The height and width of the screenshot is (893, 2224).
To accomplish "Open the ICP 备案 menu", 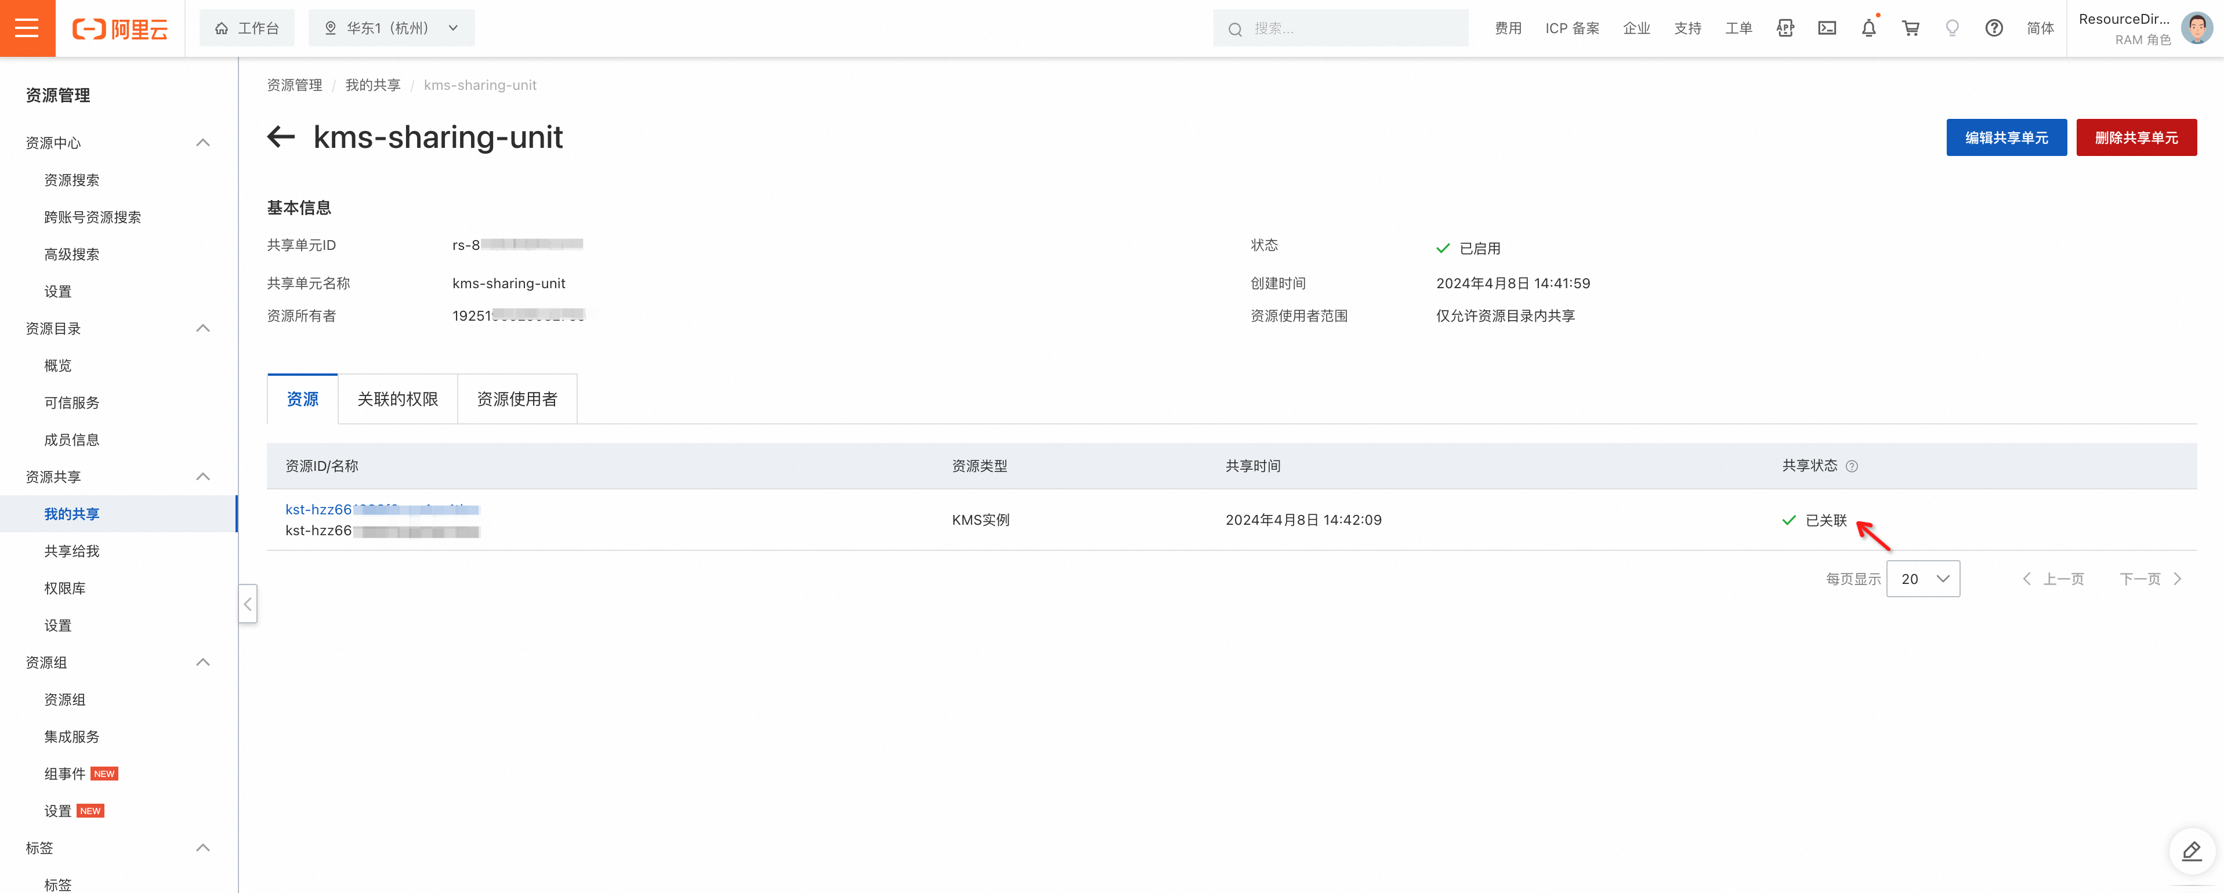I will click(1572, 28).
